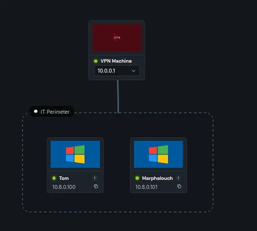
Task: Click the 10.8.0.101 IP address text
Action: point(146,187)
